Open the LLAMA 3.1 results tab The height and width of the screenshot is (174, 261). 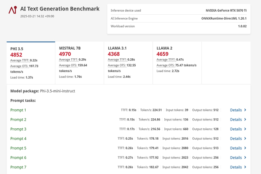pos(128,63)
